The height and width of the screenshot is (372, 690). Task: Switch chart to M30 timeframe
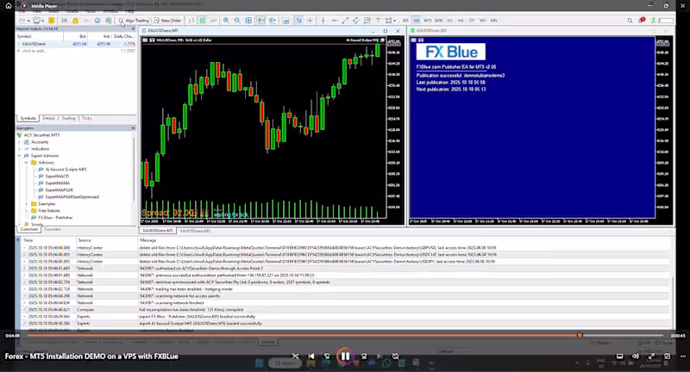pyautogui.click(x=439, y=21)
